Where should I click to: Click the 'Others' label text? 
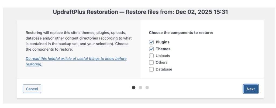tap(161, 62)
